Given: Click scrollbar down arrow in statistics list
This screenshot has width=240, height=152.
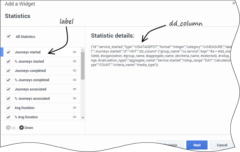Looking at the screenshot, I should [x=83, y=118].
